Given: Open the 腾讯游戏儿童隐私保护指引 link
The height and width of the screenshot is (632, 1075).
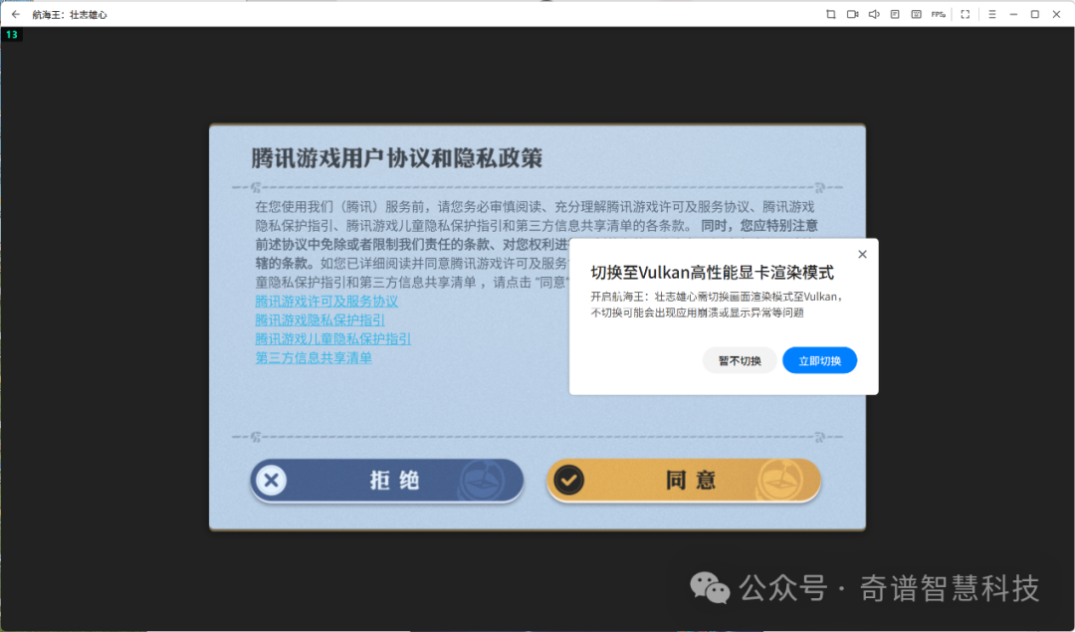Looking at the screenshot, I should coord(332,338).
